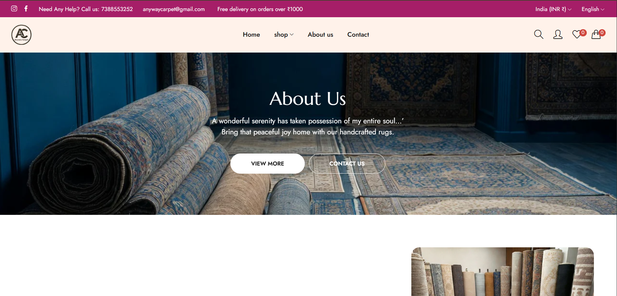Expand the India (INR ₹) currency dropdown
Image resolution: width=617 pixels, height=296 pixels.
[x=553, y=9]
